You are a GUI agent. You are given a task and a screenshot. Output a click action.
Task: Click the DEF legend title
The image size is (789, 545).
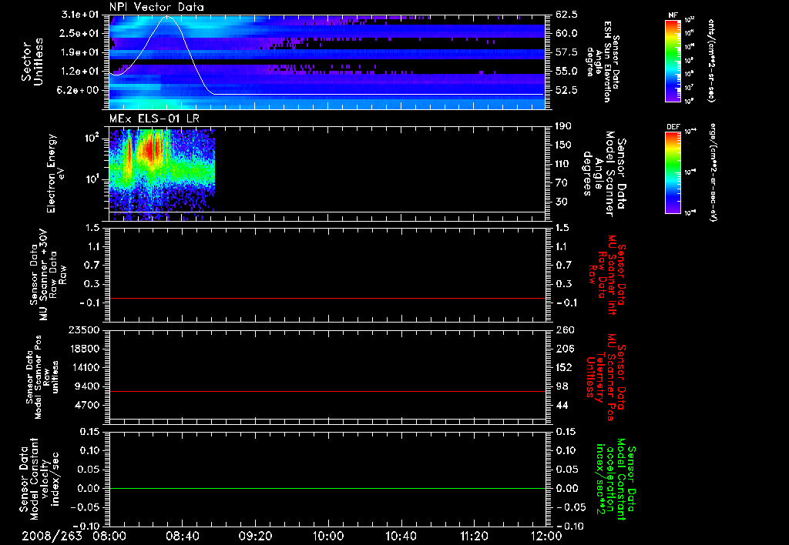673,127
